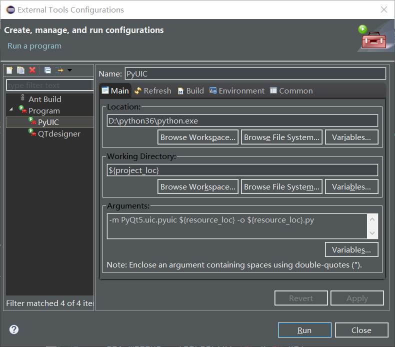Click Browse Workspace under Working Directory
Screen dimensions: 395x347
pos(198,186)
